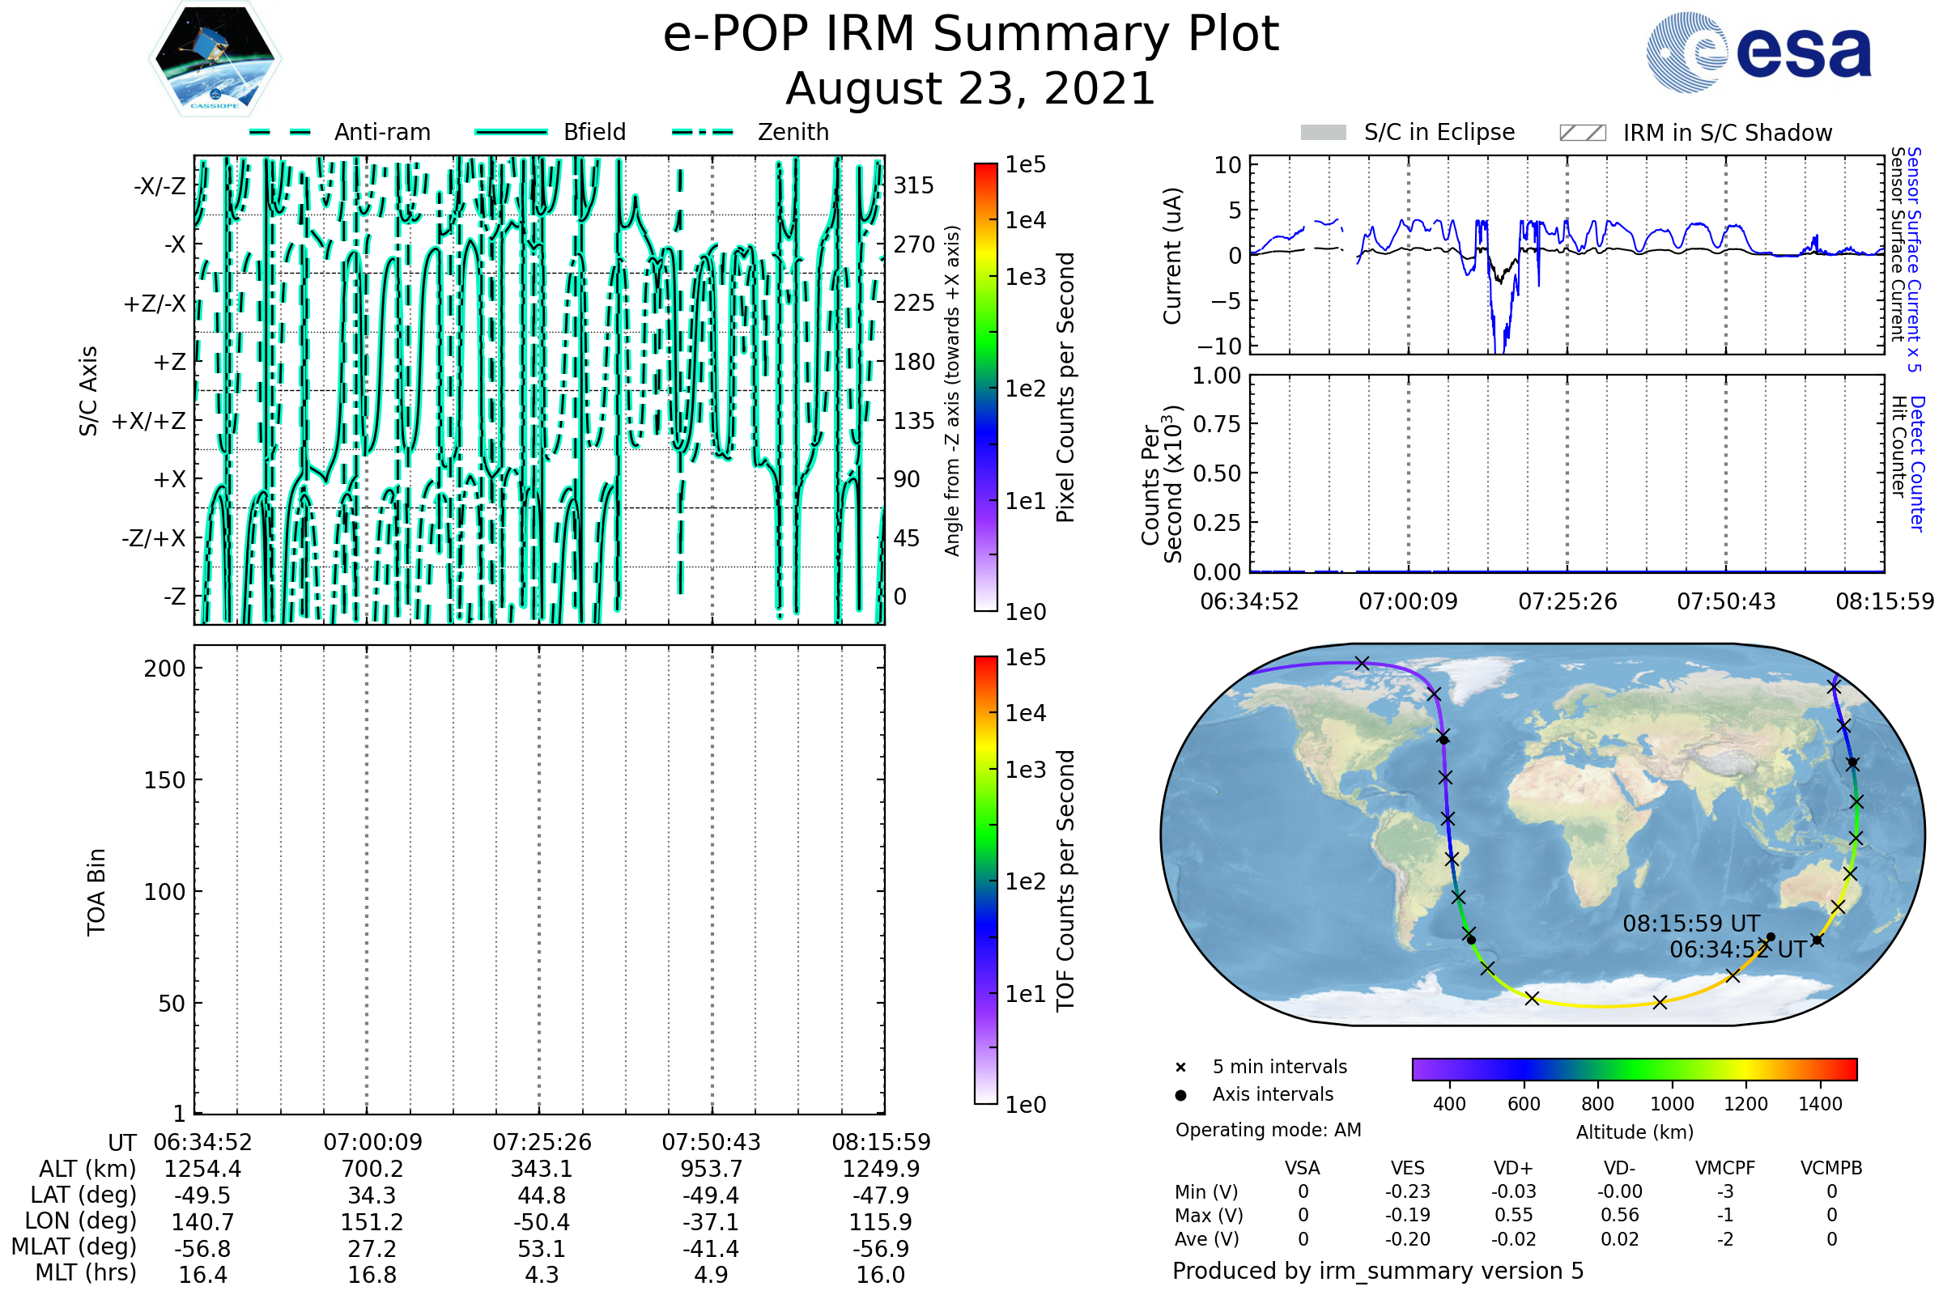Click the Bfield solid line legend sample
The image size is (1943, 1295).
click(511, 132)
